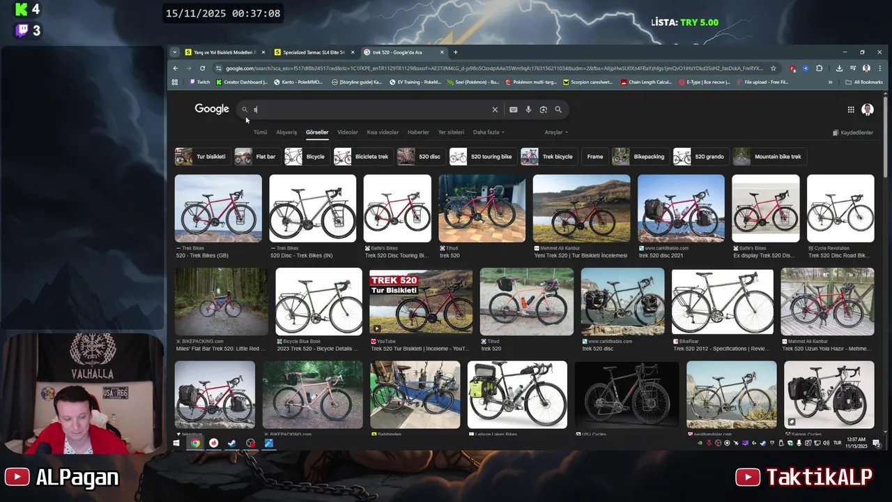The height and width of the screenshot is (502, 892).
Task: Select the 'Kısa videolar' results tab
Action: click(383, 132)
